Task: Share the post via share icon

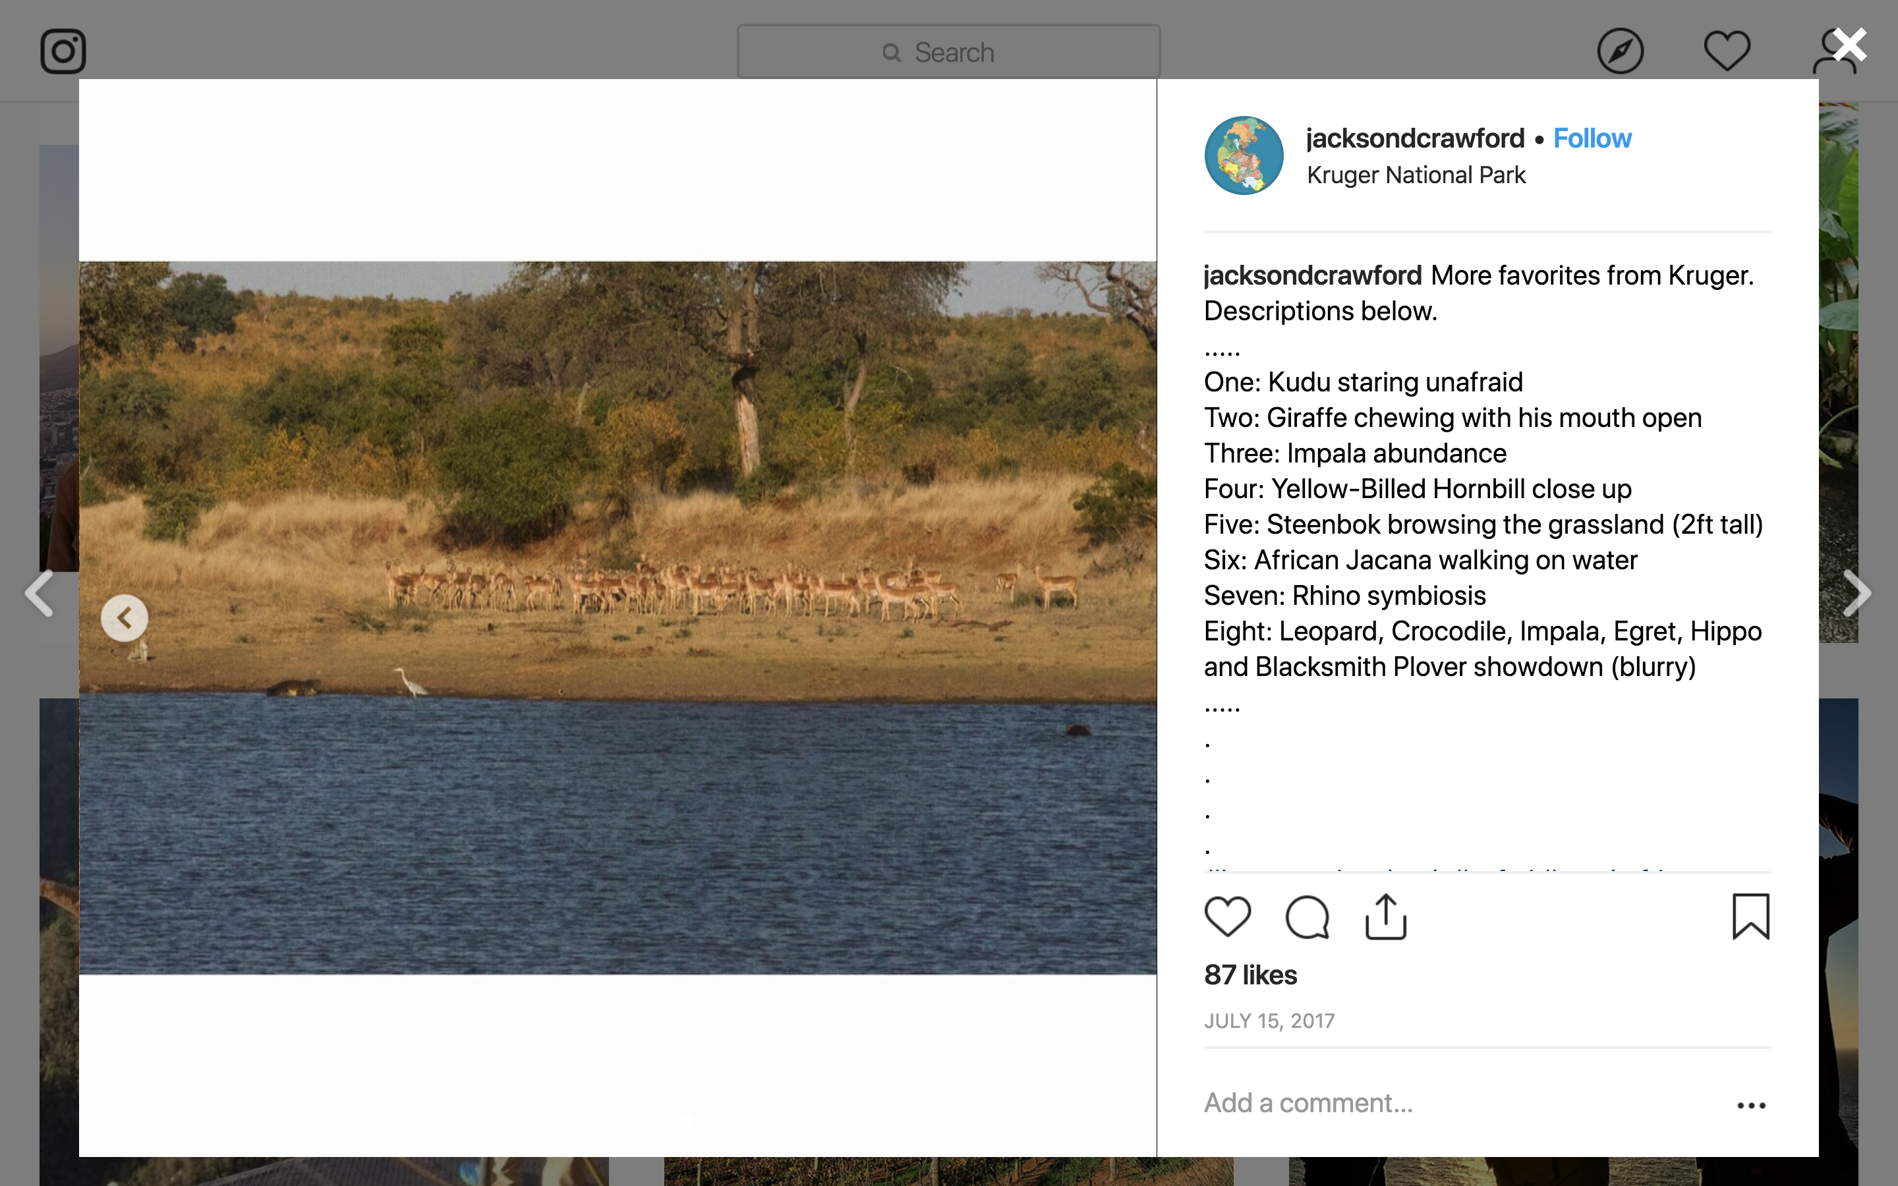Action: coord(1386,916)
